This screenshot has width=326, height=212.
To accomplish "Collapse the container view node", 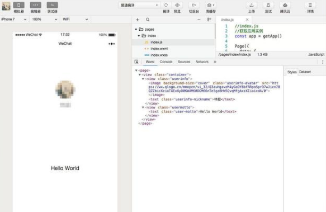I will click(x=140, y=75).
